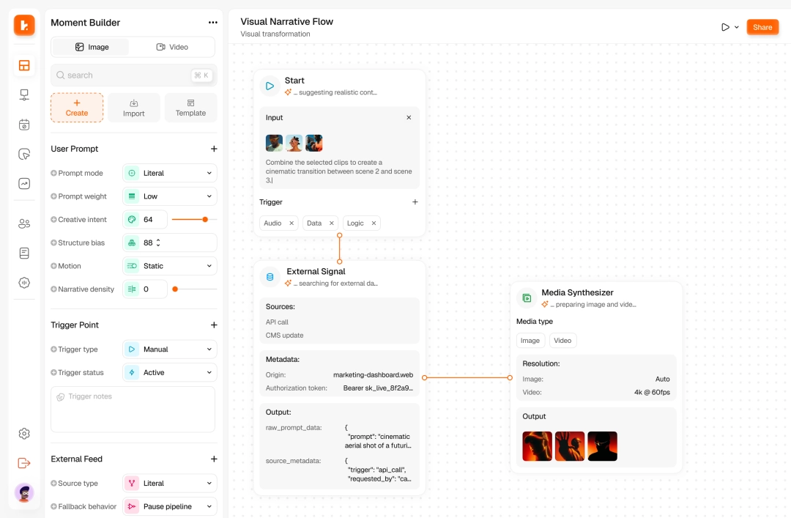Open the team members sidebar icon
Screen dimensions: 791x518
point(24,223)
